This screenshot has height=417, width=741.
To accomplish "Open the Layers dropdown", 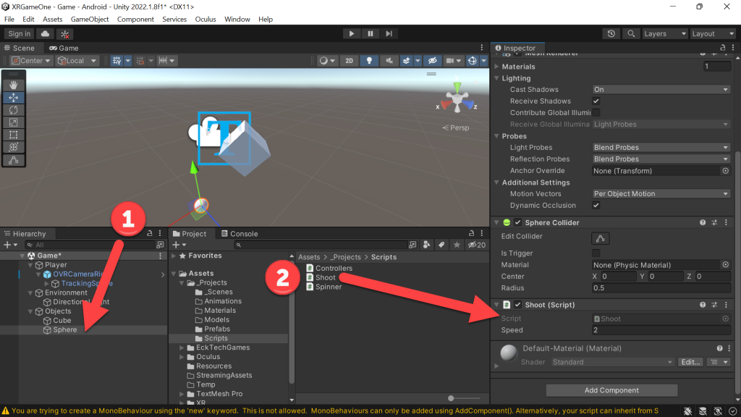I will pyautogui.click(x=664, y=33).
